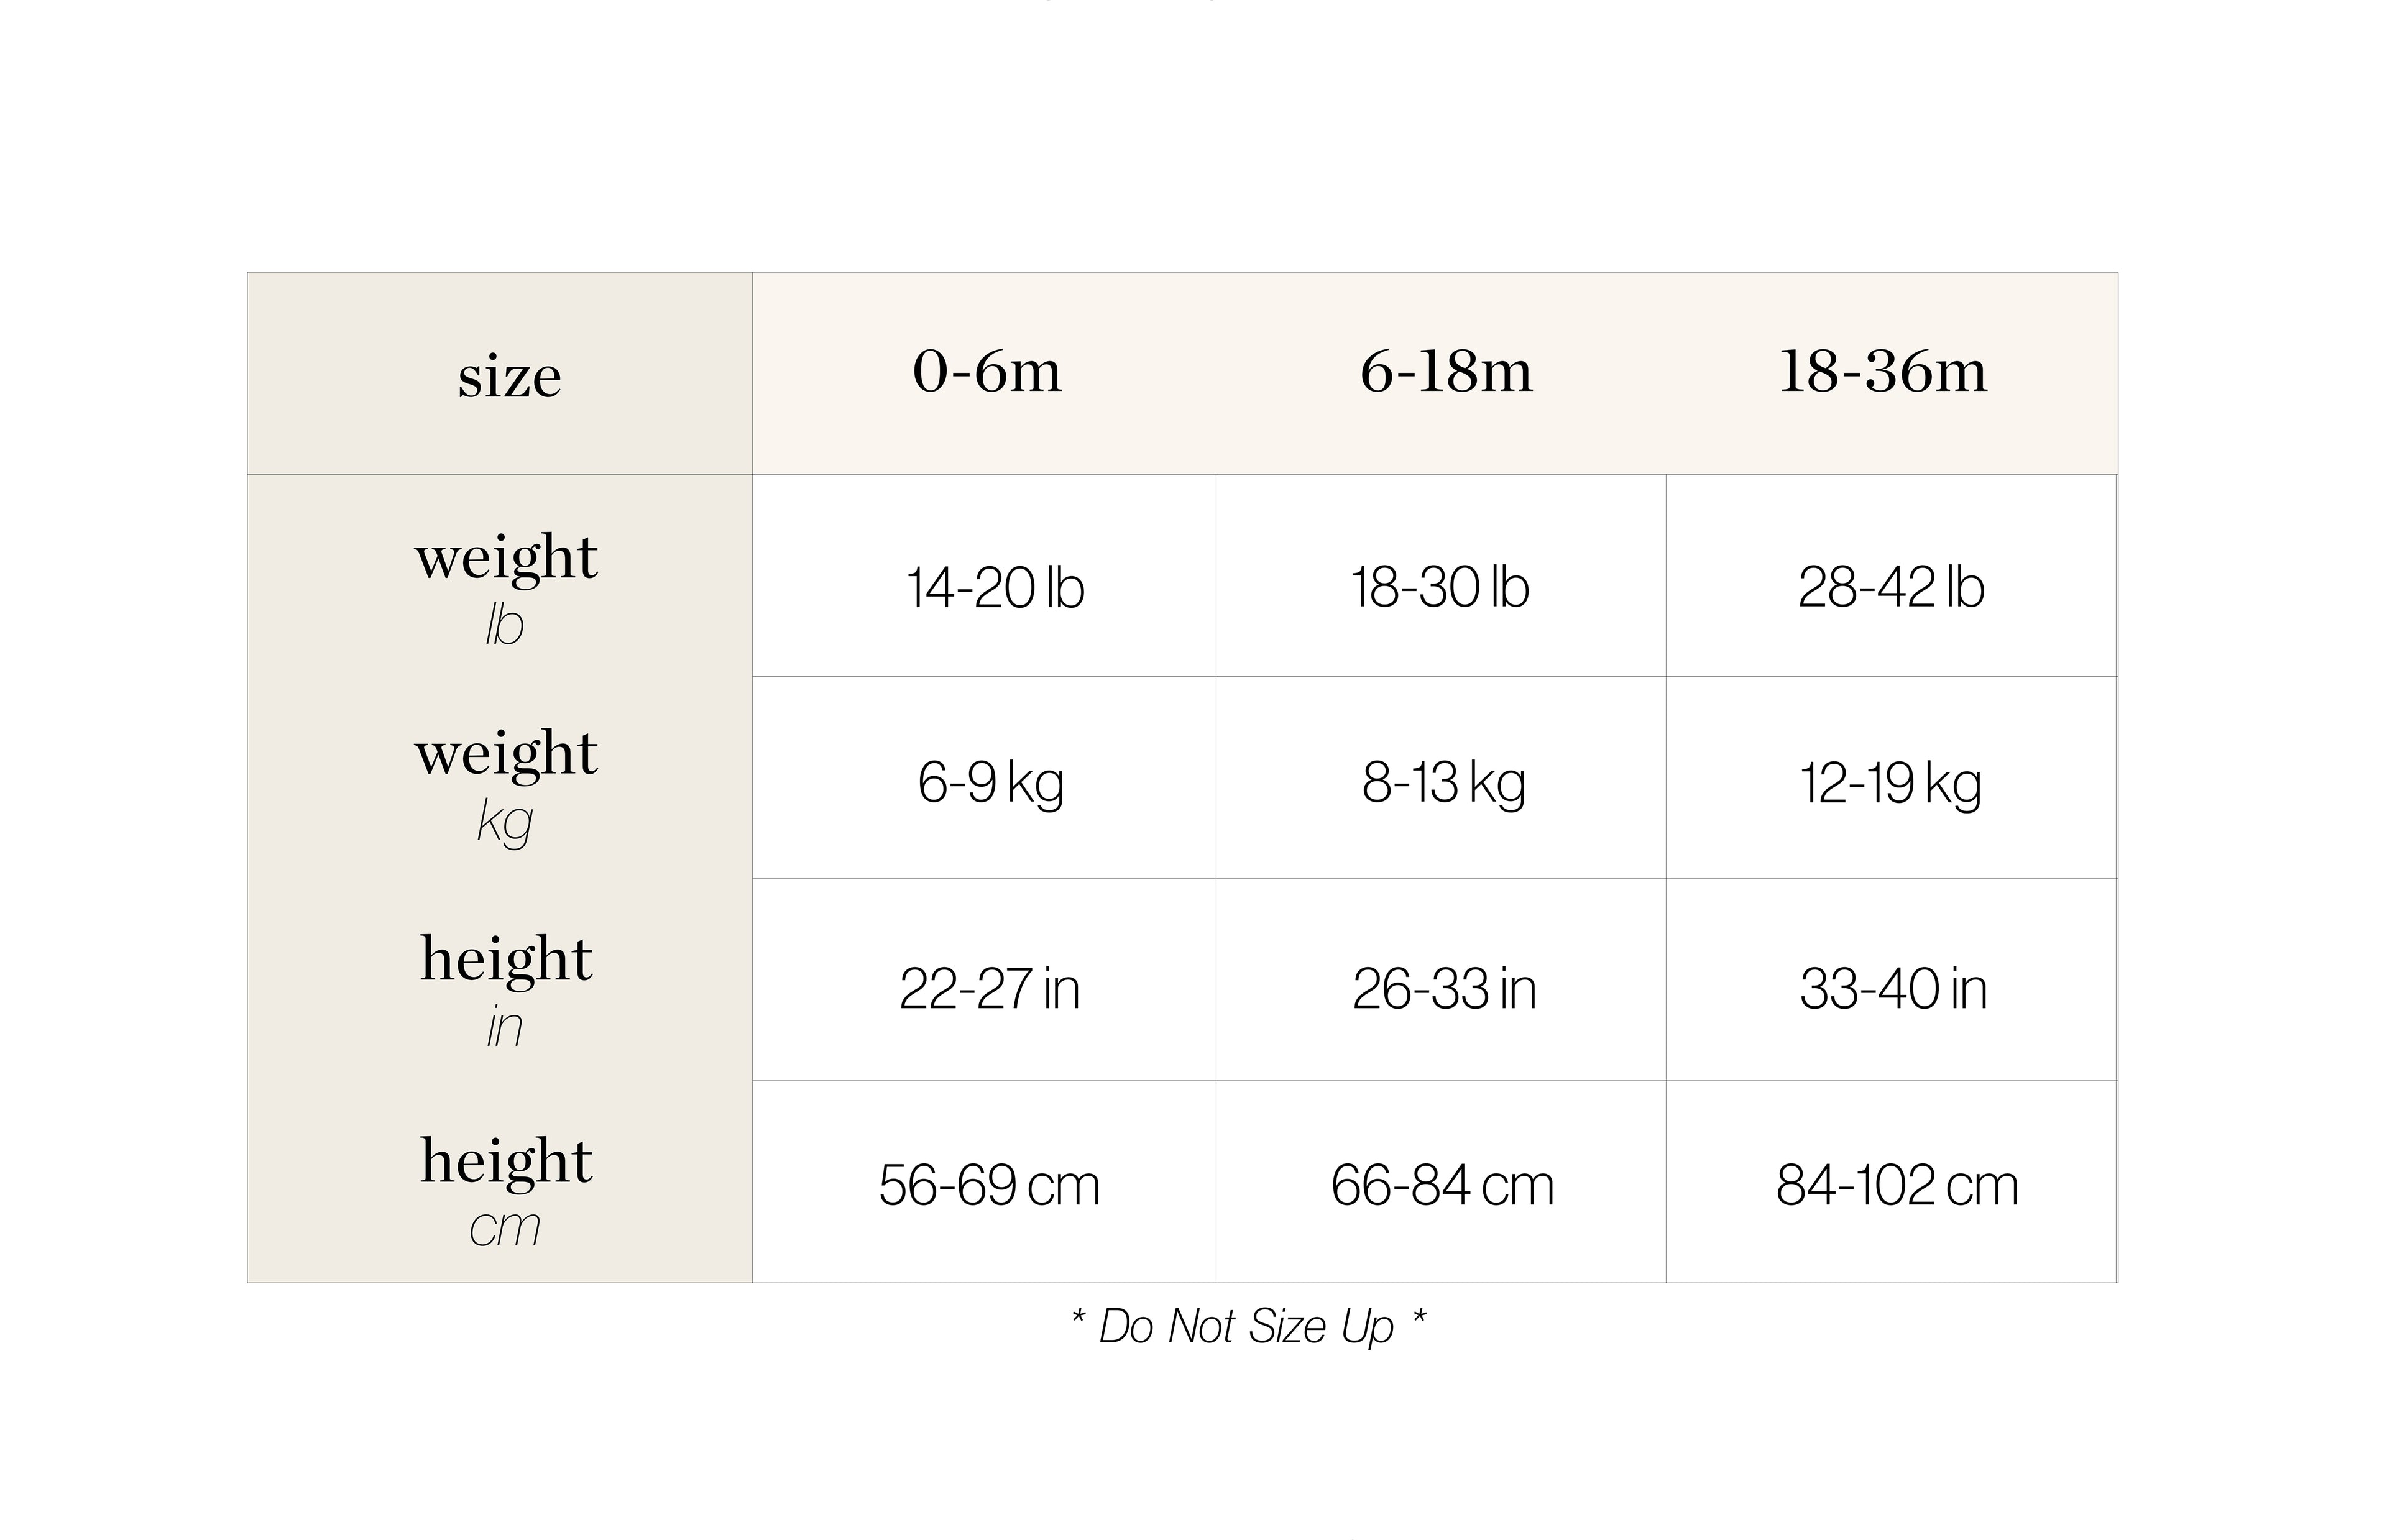The height and width of the screenshot is (1540, 2387).
Task: Click the 56-69 cm cell
Action: coord(989,1186)
